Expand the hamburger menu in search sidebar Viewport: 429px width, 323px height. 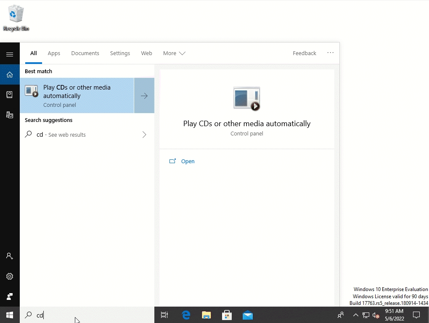click(x=10, y=54)
